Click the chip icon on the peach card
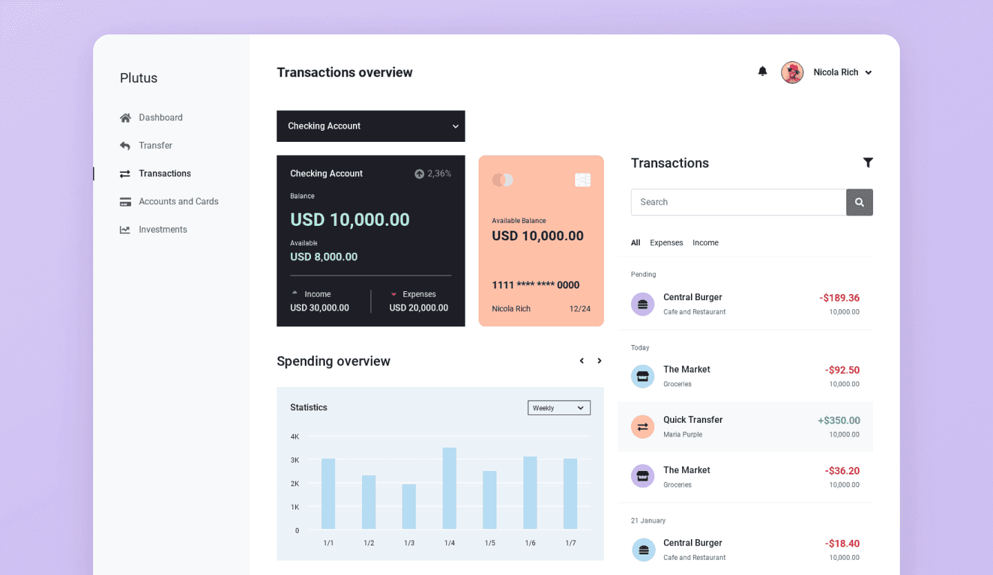 tap(583, 180)
